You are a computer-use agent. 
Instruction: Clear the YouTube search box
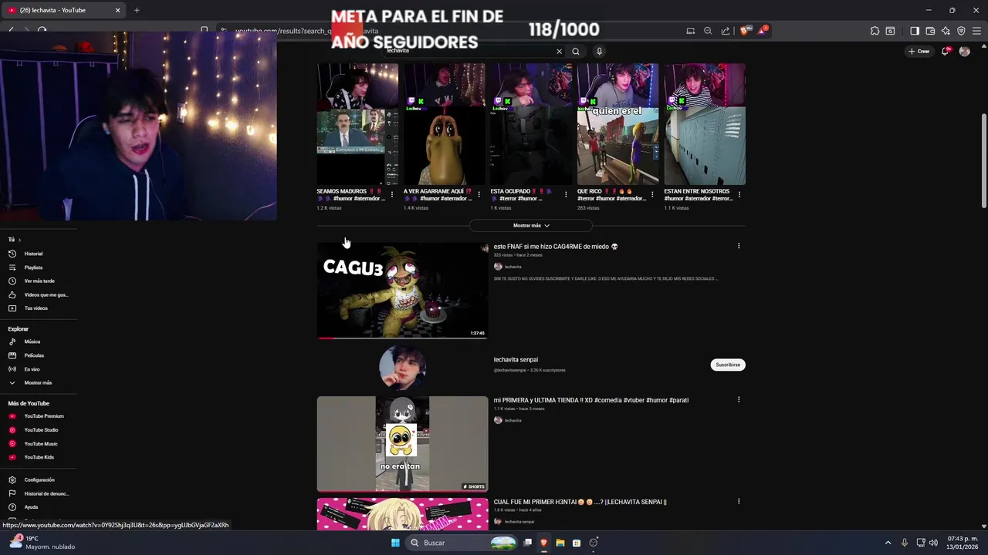point(560,52)
